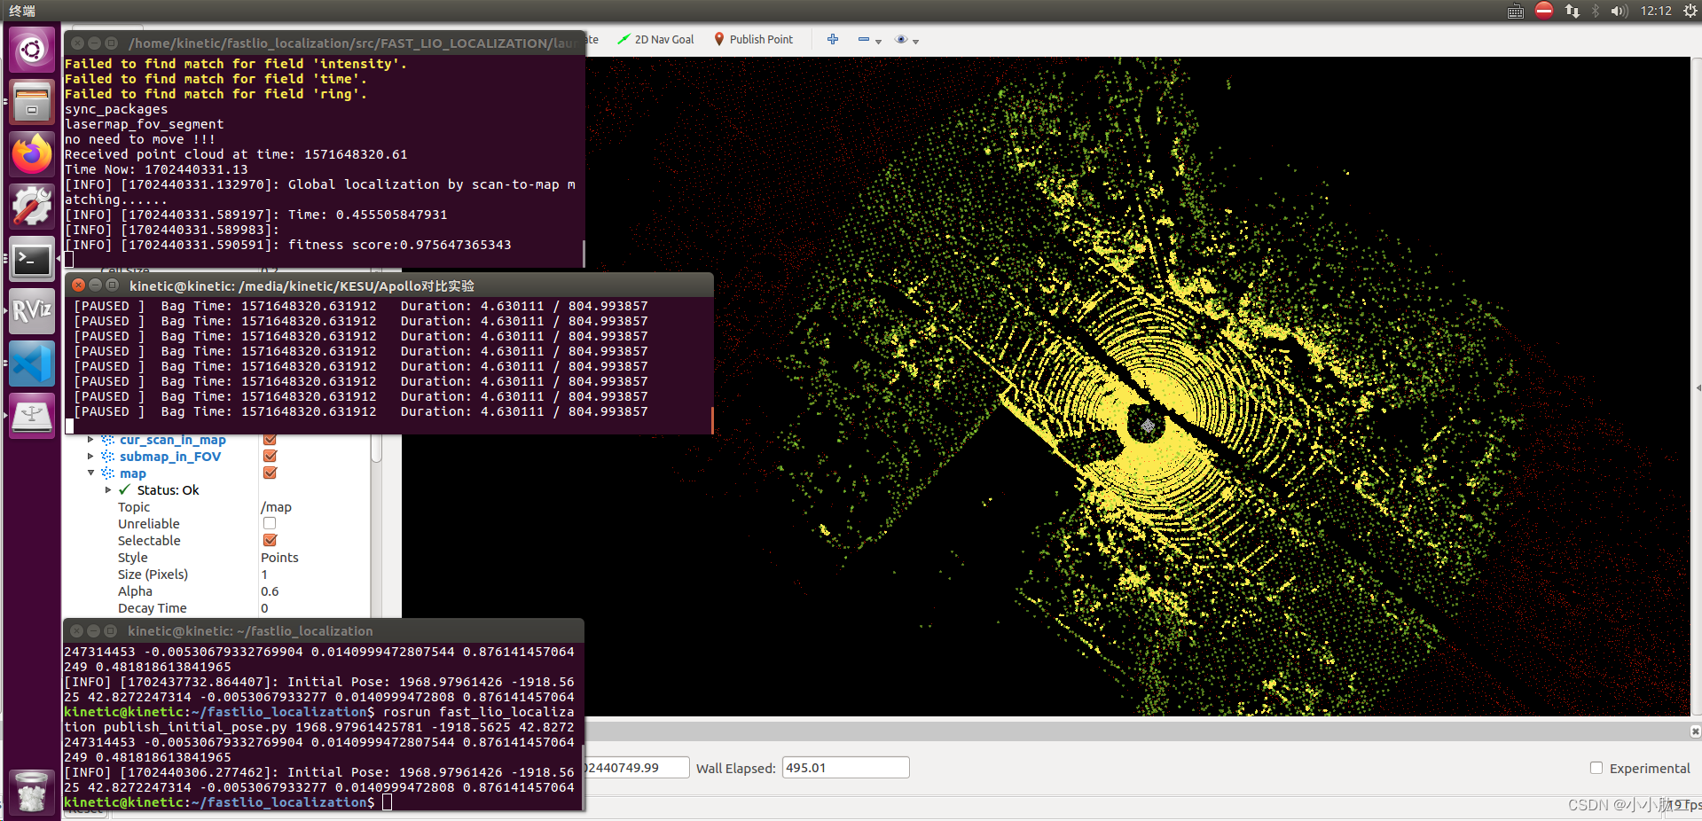1702x821 pixels.
Task: Launch Visual Studio Code from the dock
Action: coord(32,364)
